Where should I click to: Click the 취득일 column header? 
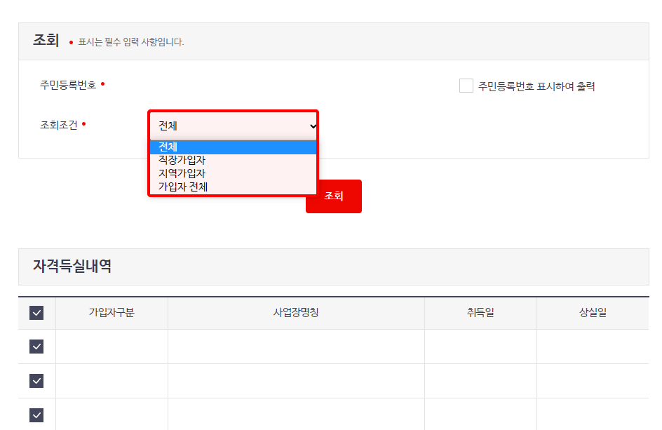[x=480, y=313]
